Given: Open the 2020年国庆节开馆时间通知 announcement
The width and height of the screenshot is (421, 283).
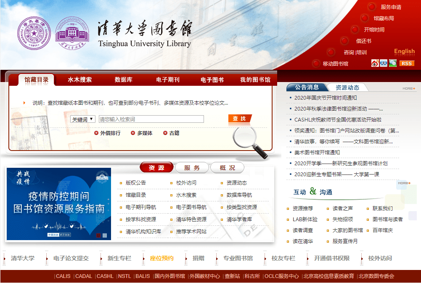Looking at the screenshot, I should coord(326,98).
